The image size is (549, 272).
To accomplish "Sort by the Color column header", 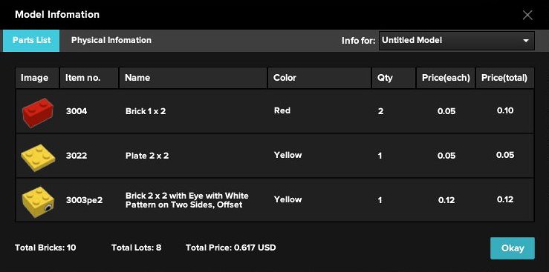I will click(319, 78).
